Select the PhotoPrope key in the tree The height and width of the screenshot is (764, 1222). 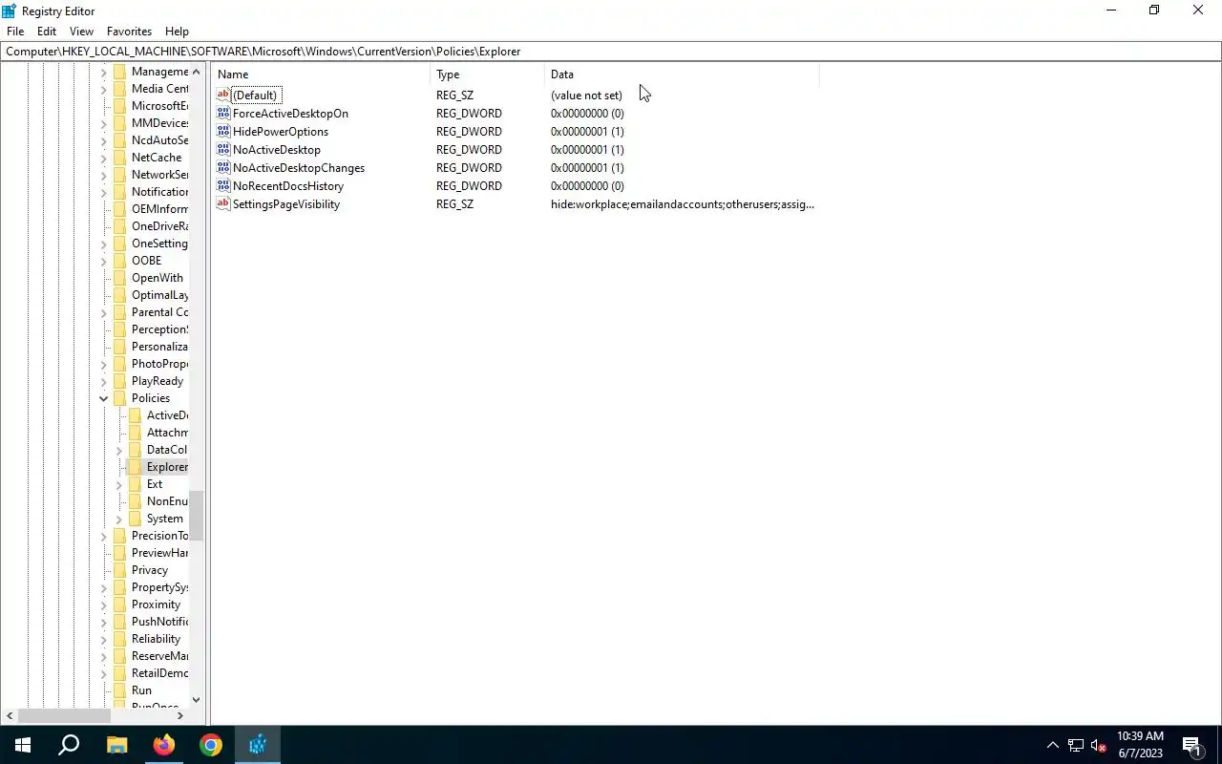pyautogui.click(x=159, y=364)
